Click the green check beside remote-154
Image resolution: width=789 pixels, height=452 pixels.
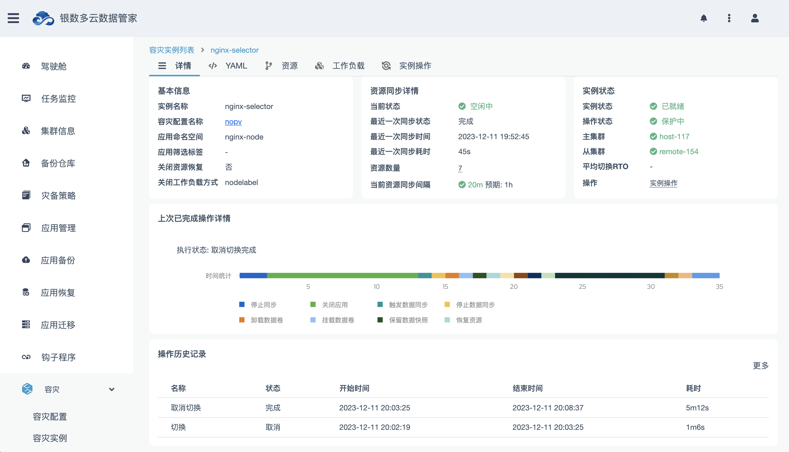[653, 151]
